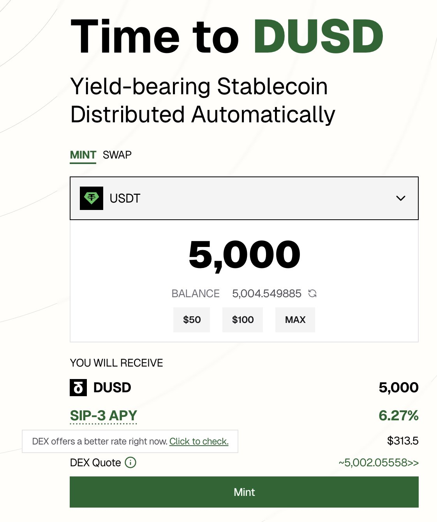The image size is (437, 522).
Task: Click the 6.27% APY value
Action: (398, 415)
